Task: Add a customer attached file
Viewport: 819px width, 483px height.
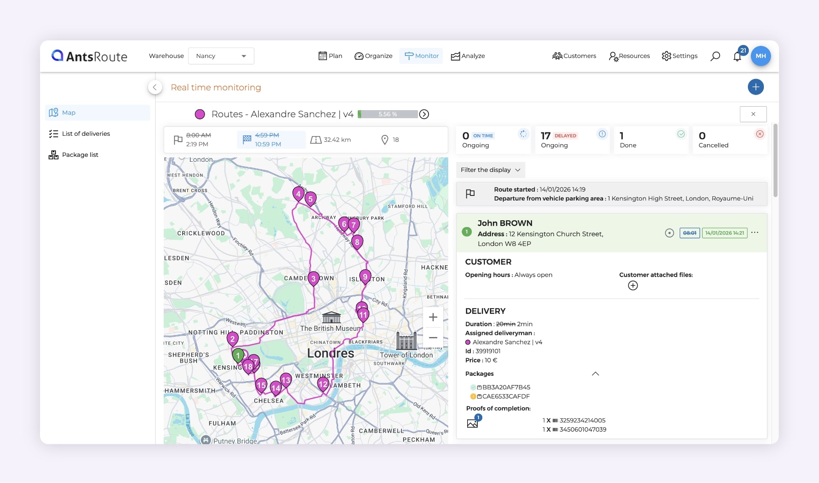Action: (633, 286)
